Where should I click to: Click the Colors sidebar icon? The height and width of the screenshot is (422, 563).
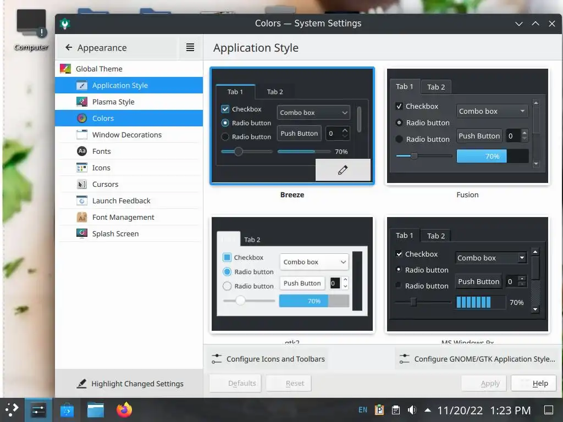82,119
